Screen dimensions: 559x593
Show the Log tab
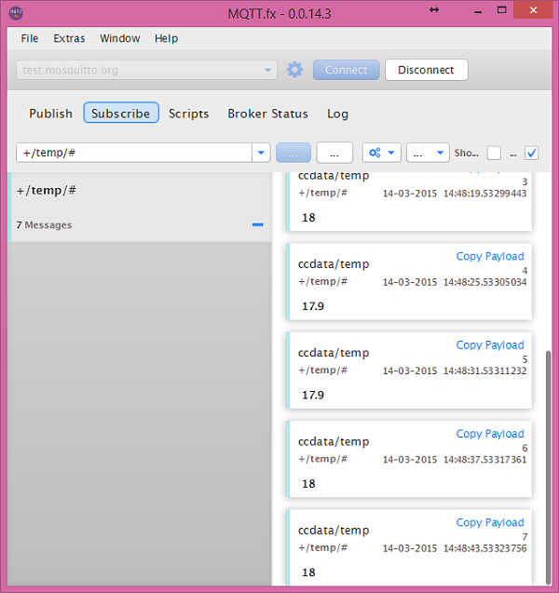click(337, 114)
